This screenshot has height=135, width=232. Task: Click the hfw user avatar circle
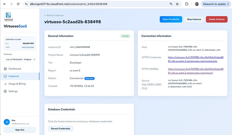point(7,122)
